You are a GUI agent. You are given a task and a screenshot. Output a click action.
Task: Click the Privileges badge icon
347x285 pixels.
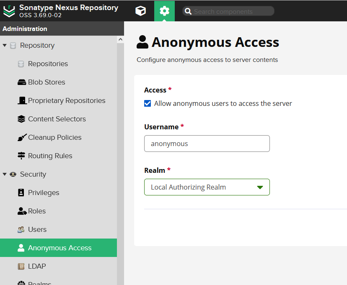[x=21, y=193]
